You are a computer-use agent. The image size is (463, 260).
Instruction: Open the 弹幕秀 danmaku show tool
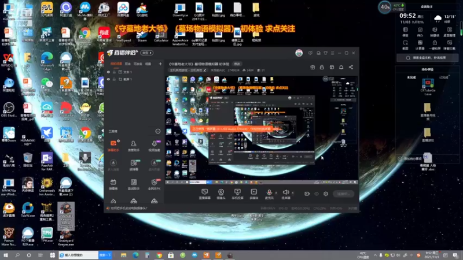tap(113, 184)
